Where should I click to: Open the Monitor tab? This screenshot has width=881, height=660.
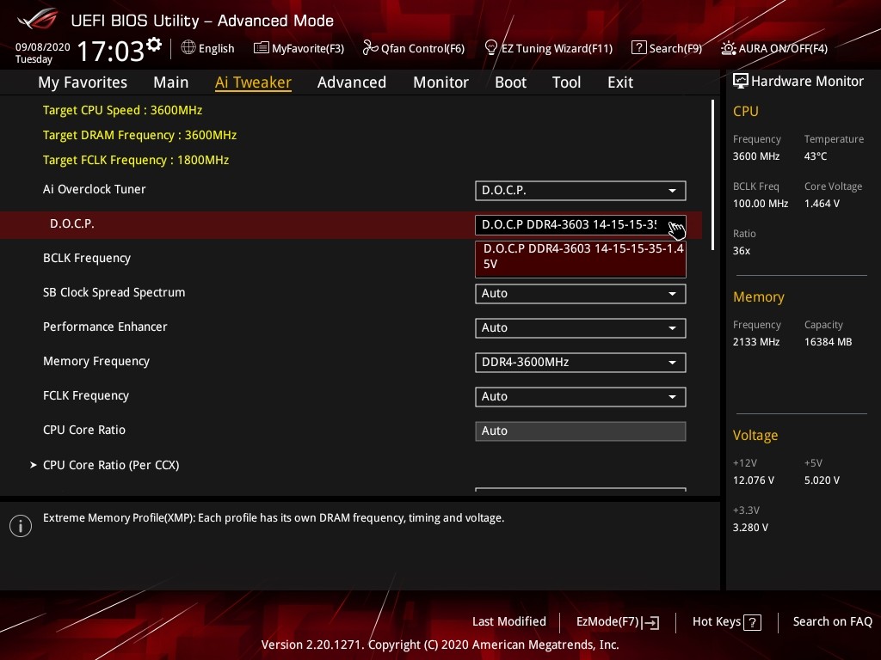tap(440, 82)
